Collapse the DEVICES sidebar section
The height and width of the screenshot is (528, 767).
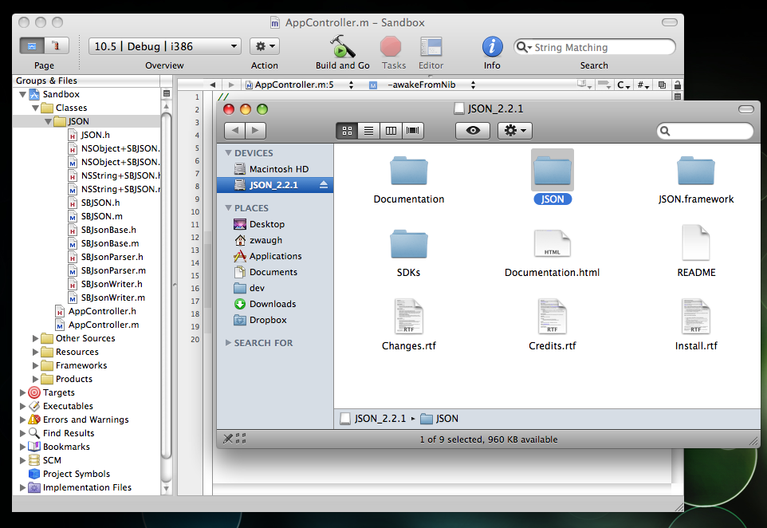click(x=228, y=153)
